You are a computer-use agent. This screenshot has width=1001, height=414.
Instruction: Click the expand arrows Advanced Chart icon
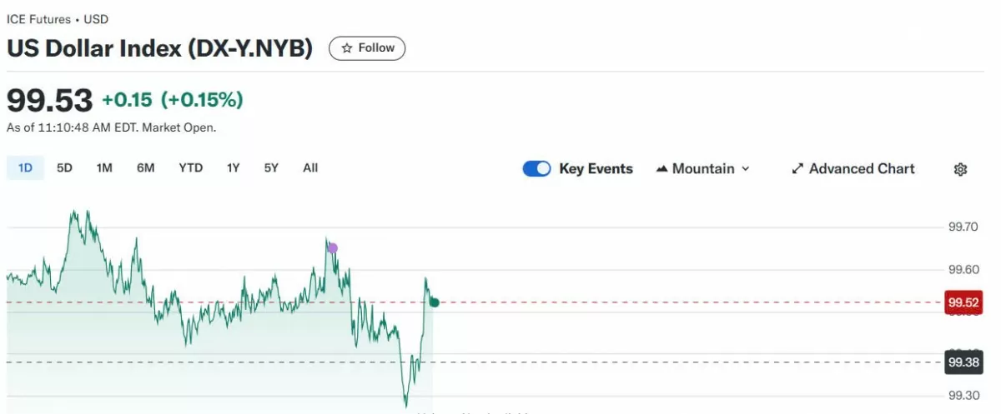point(797,169)
